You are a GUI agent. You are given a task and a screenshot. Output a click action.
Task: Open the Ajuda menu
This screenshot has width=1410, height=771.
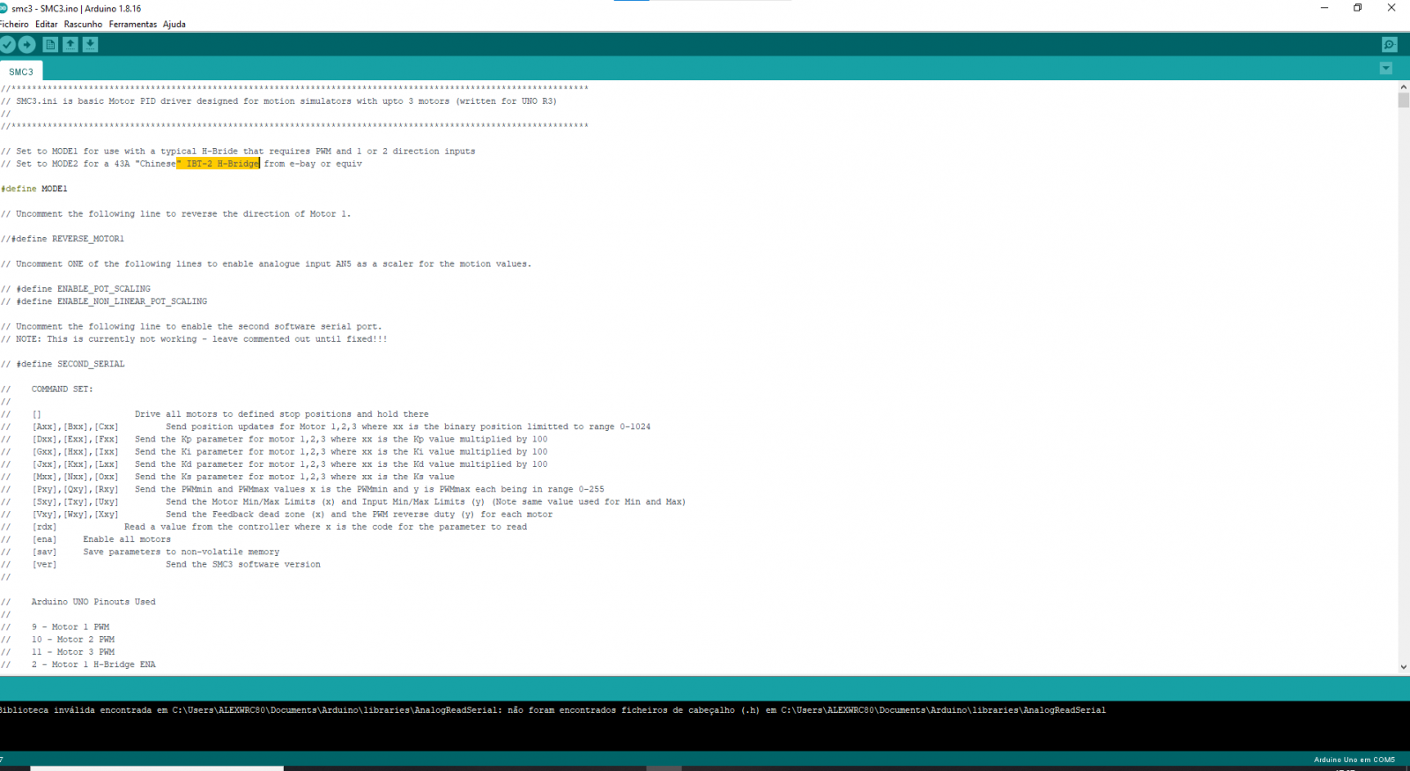click(x=174, y=24)
